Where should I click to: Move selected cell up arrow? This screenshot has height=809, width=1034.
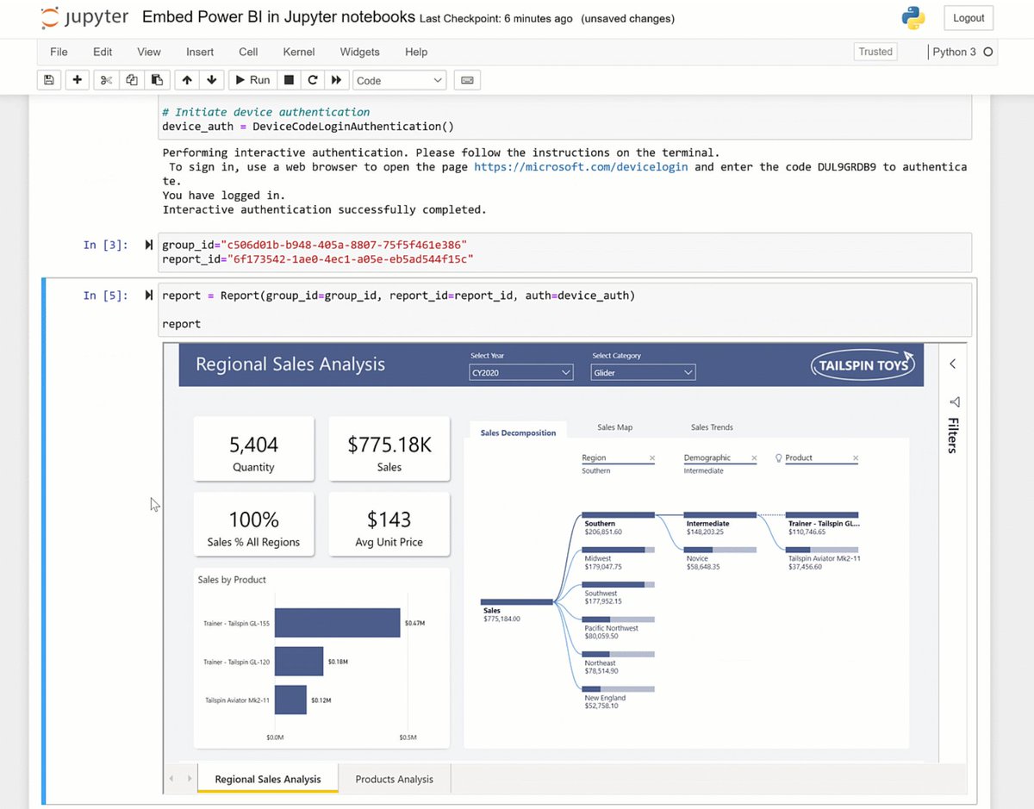pos(187,80)
